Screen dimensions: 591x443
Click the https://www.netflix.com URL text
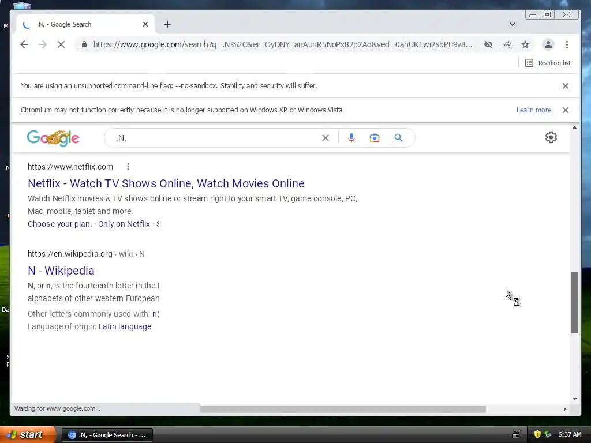pyautogui.click(x=70, y=167)
